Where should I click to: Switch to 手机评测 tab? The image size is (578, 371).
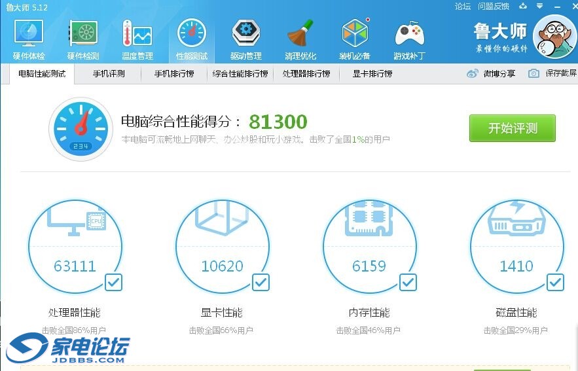pos(109,74)
